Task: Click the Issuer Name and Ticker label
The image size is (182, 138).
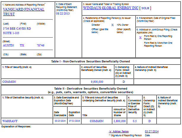Action: [106, 4]
